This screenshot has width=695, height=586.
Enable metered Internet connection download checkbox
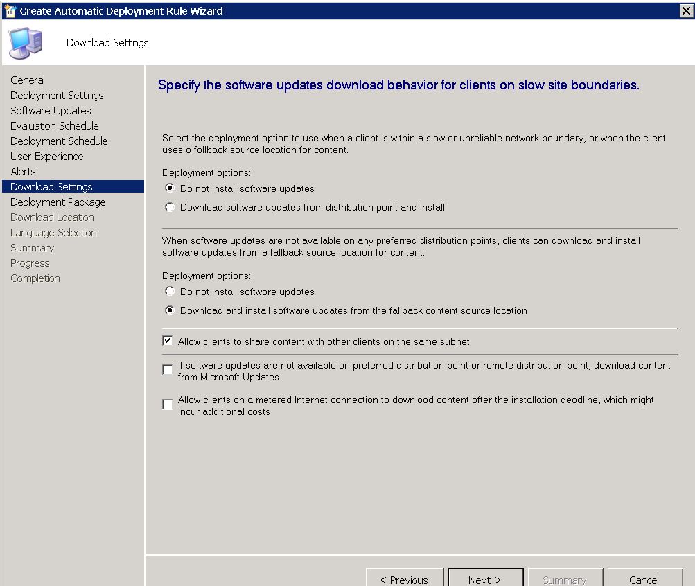click(168, 405)
